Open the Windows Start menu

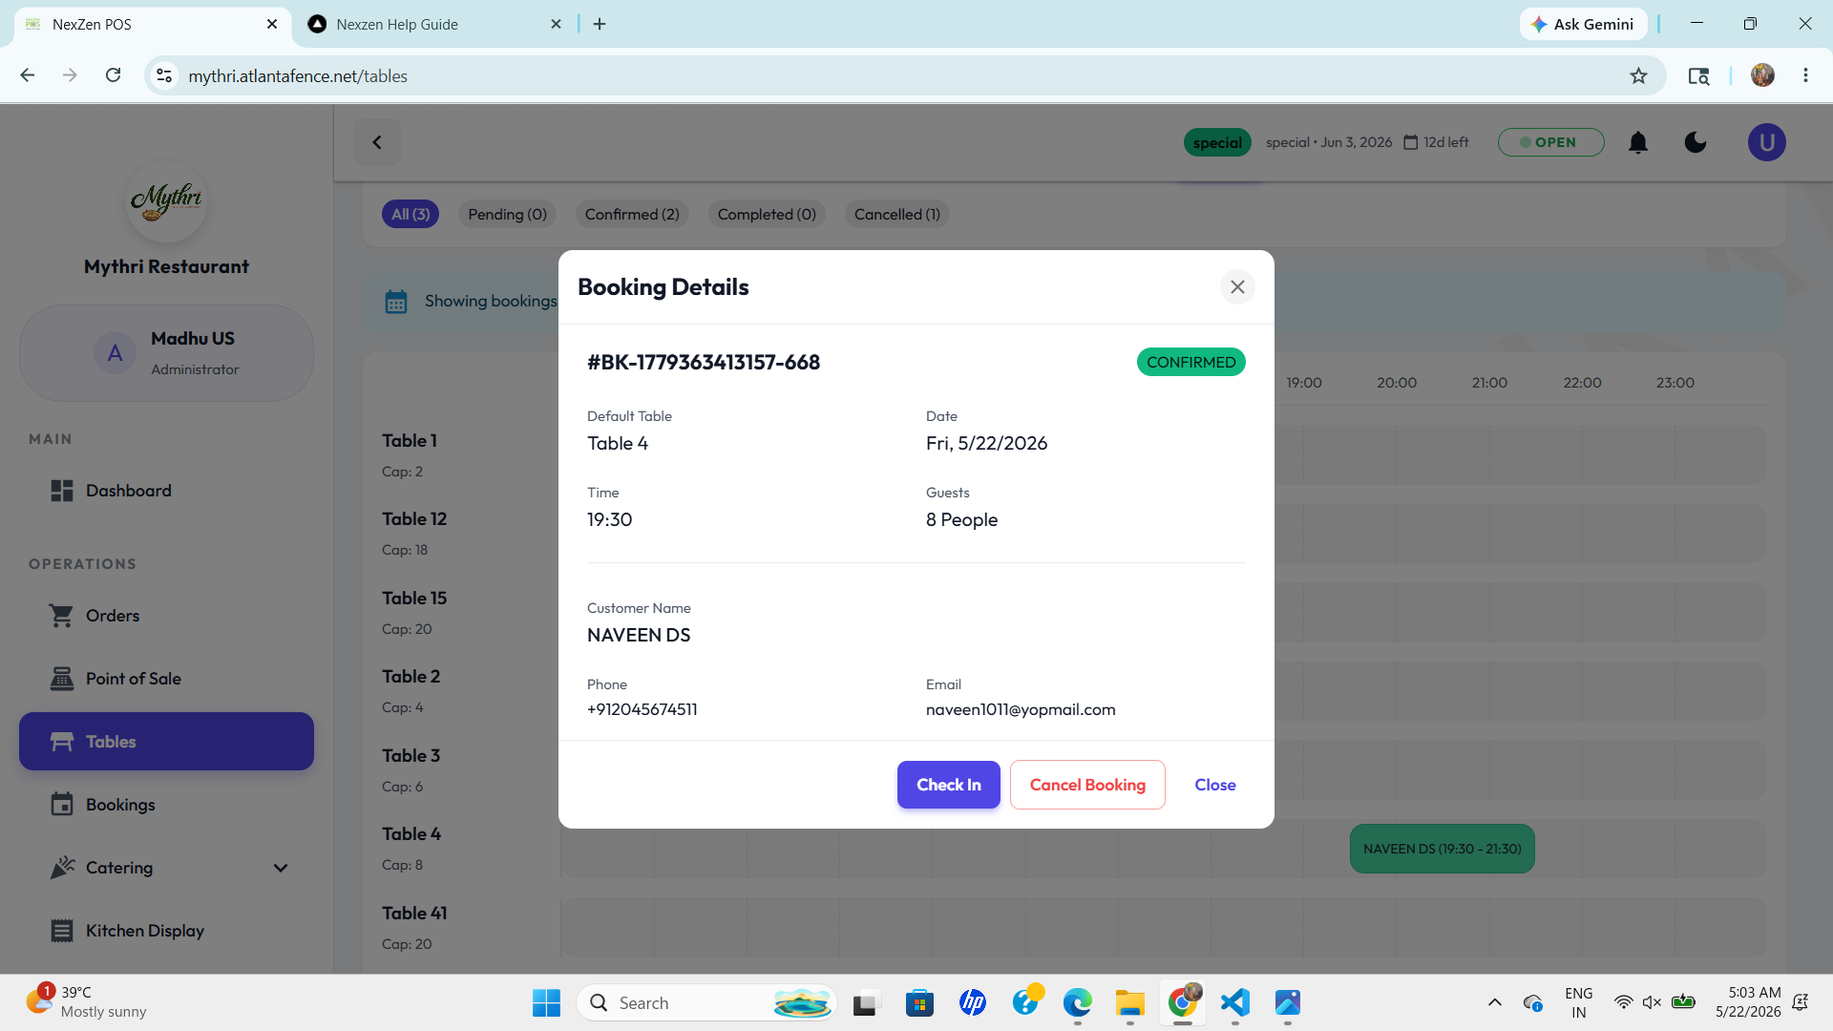pyautogui.click(x=546, y=1002)
